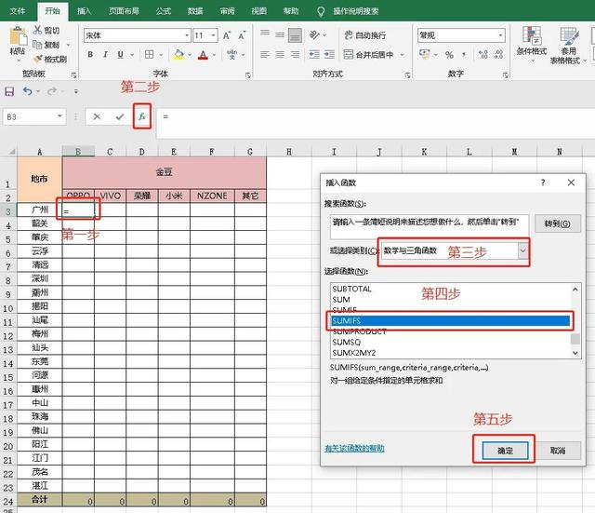Select SUMIFS in function list
The width and height of the screenshot is (595, 513).
tap(450, 321)
